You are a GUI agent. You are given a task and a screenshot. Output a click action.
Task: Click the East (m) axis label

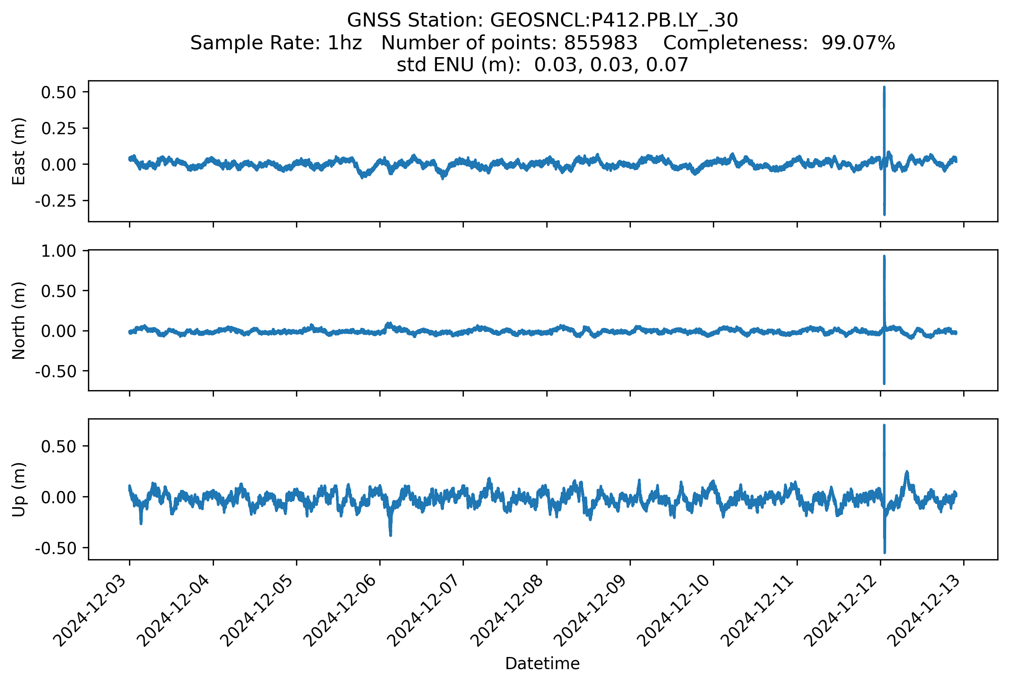point(18,151)
